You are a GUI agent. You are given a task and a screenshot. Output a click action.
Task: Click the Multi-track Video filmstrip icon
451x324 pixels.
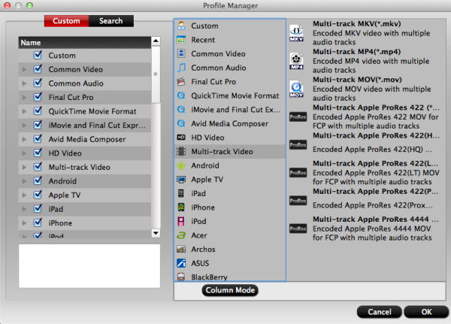(181, 151)
